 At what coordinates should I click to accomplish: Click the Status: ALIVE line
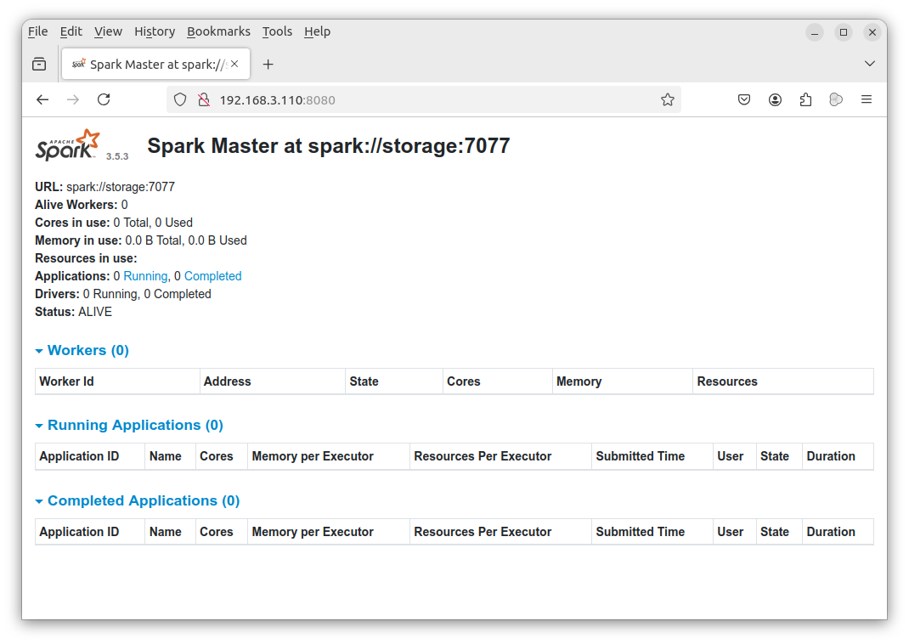(74, 312)
